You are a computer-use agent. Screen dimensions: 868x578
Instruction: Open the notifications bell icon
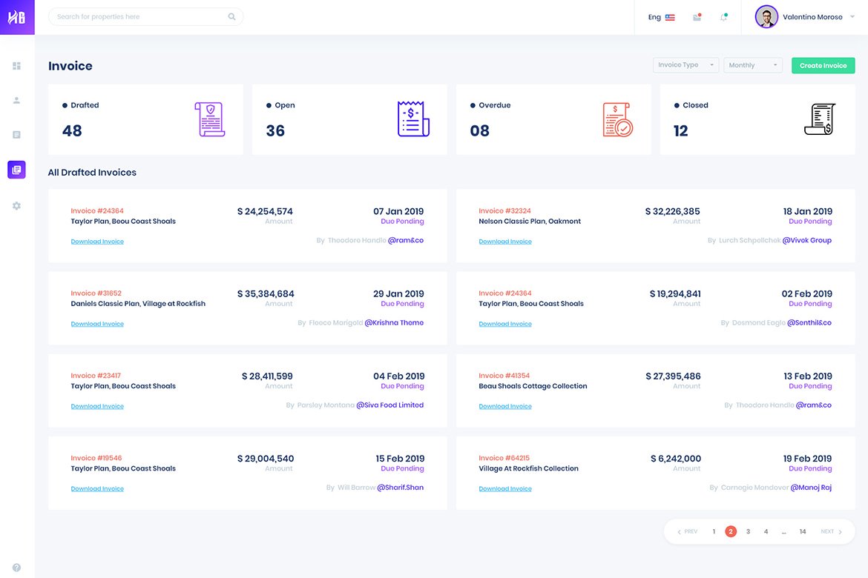point(723,17)
